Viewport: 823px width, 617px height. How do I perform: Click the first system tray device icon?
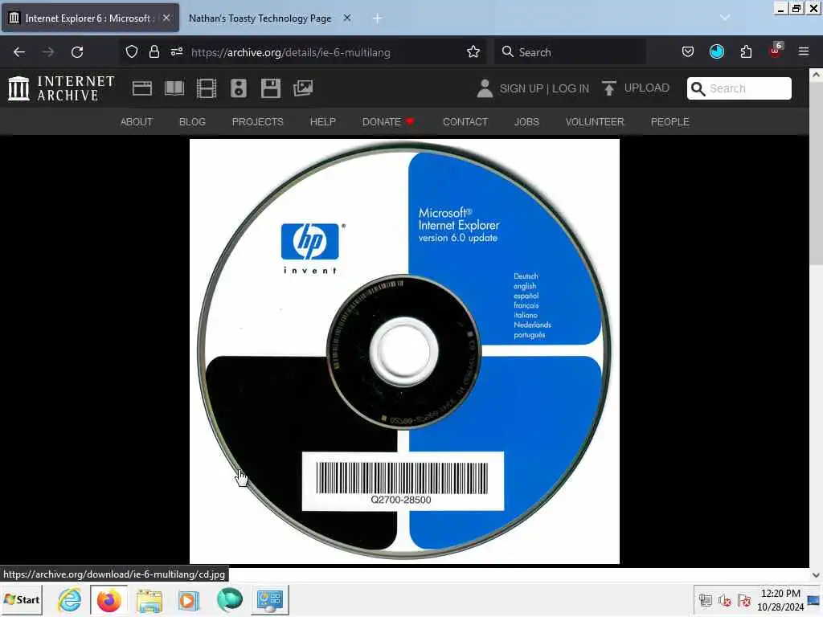(x=706, y=600)
